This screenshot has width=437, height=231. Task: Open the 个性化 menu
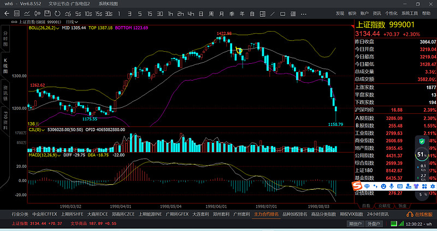391,13
